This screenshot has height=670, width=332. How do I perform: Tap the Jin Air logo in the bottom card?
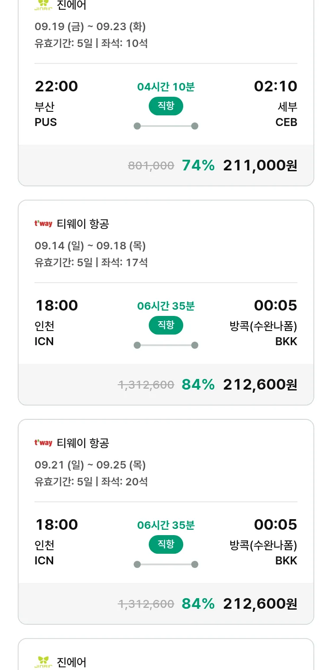43,662
